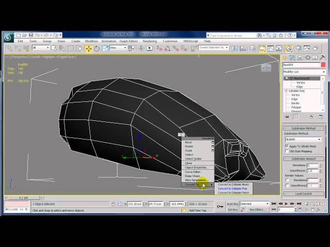Image resolution: width=330 pixels, height=247 pixels.
Task: Open the Reference Coordinate System 'View' dropdown
Action: (118, 48)
